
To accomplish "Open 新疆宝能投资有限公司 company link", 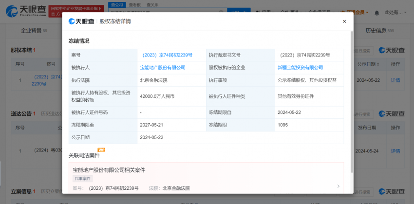I will click(300, 68).
